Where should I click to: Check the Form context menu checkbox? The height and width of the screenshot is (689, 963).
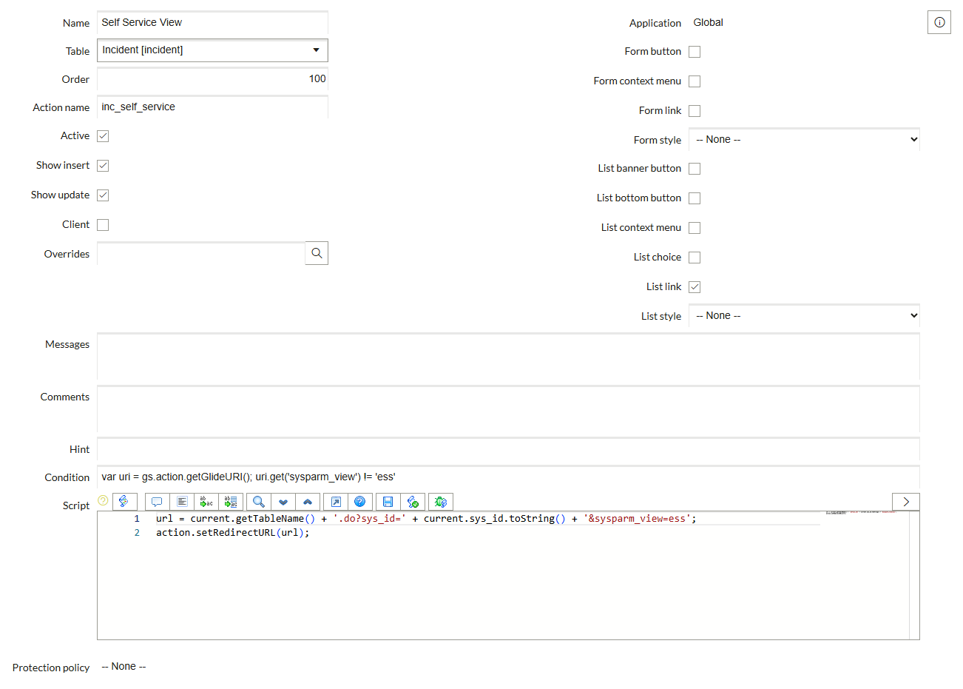[695, 81]
